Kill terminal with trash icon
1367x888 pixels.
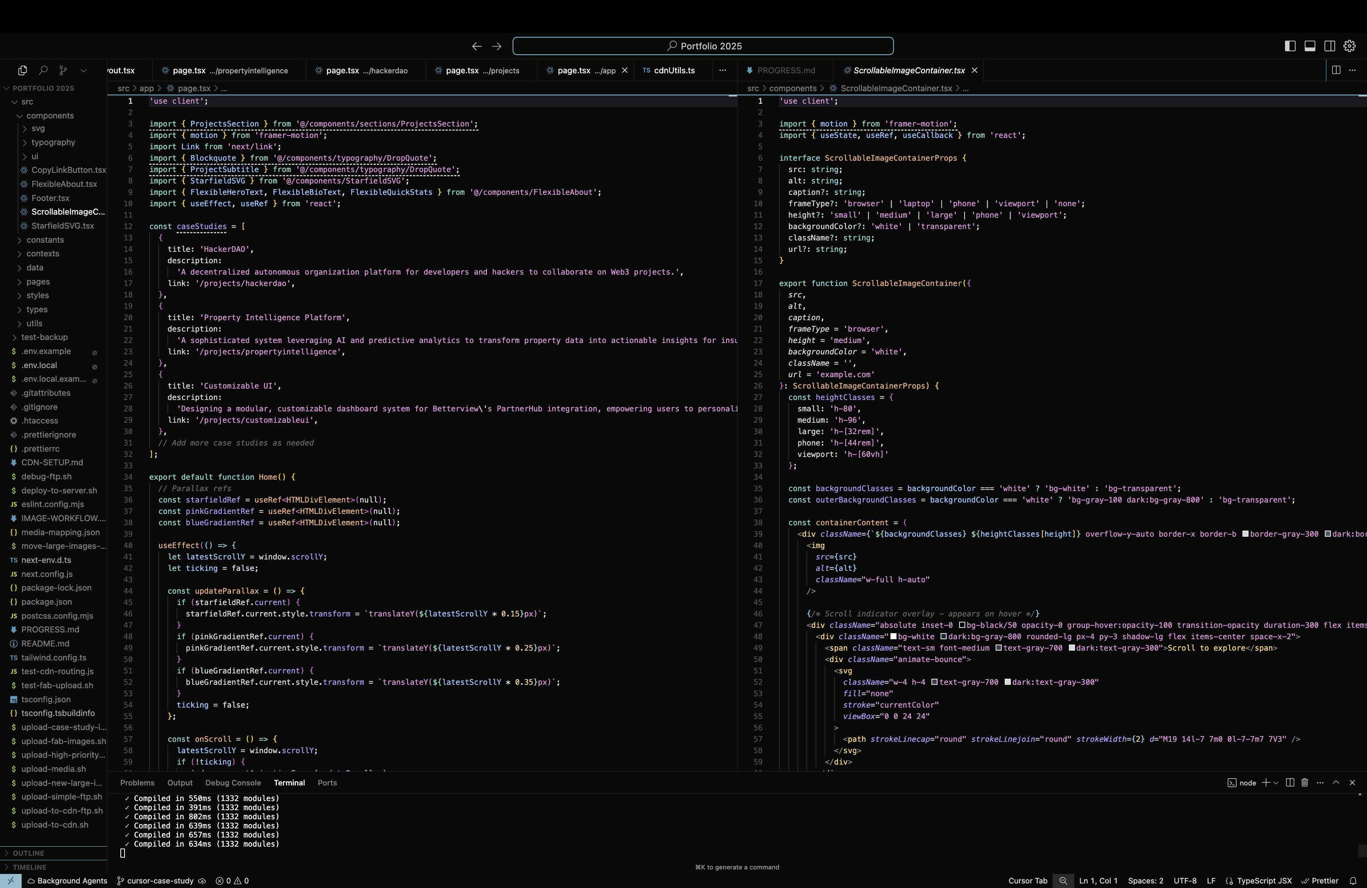pos(1304,783)
